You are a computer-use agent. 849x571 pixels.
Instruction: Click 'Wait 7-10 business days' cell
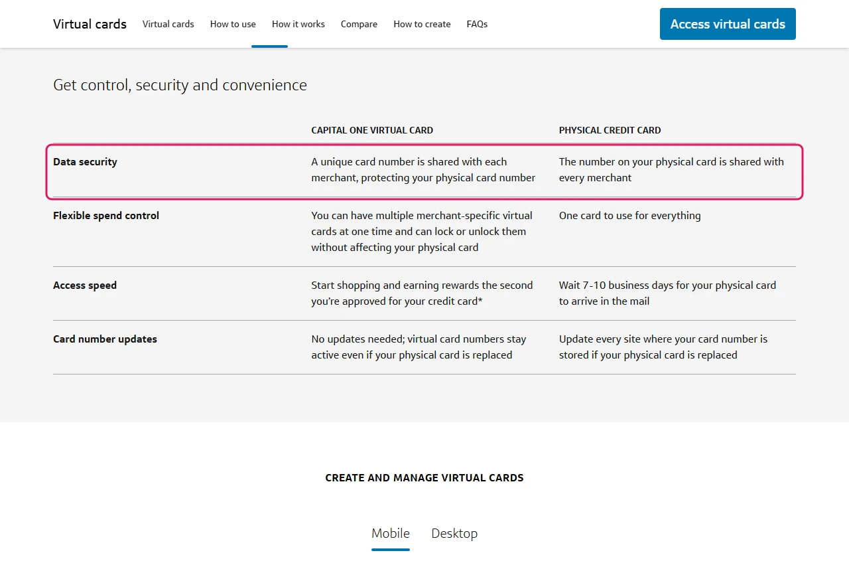667,293
